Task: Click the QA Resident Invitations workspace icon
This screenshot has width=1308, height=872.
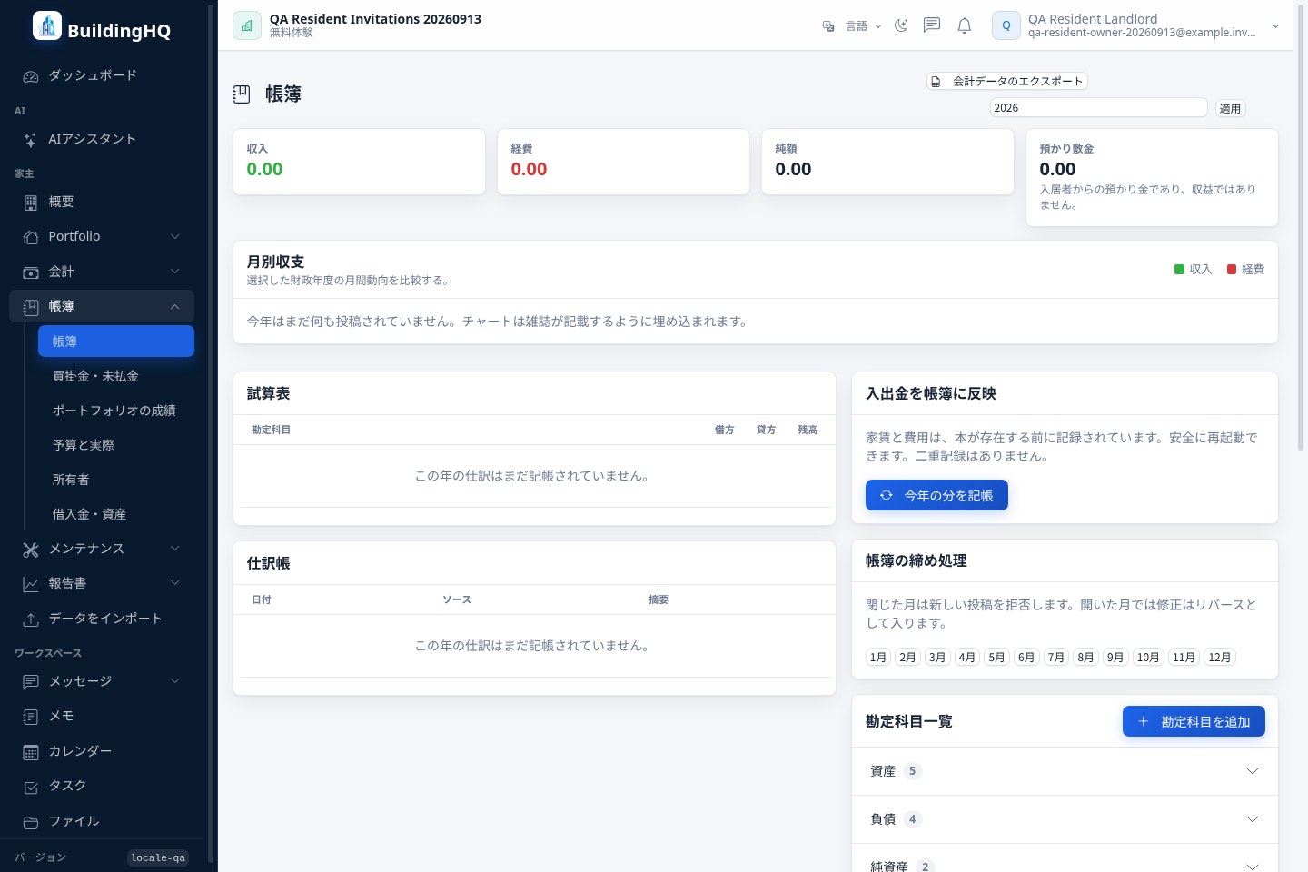Action: pos(247,25)
